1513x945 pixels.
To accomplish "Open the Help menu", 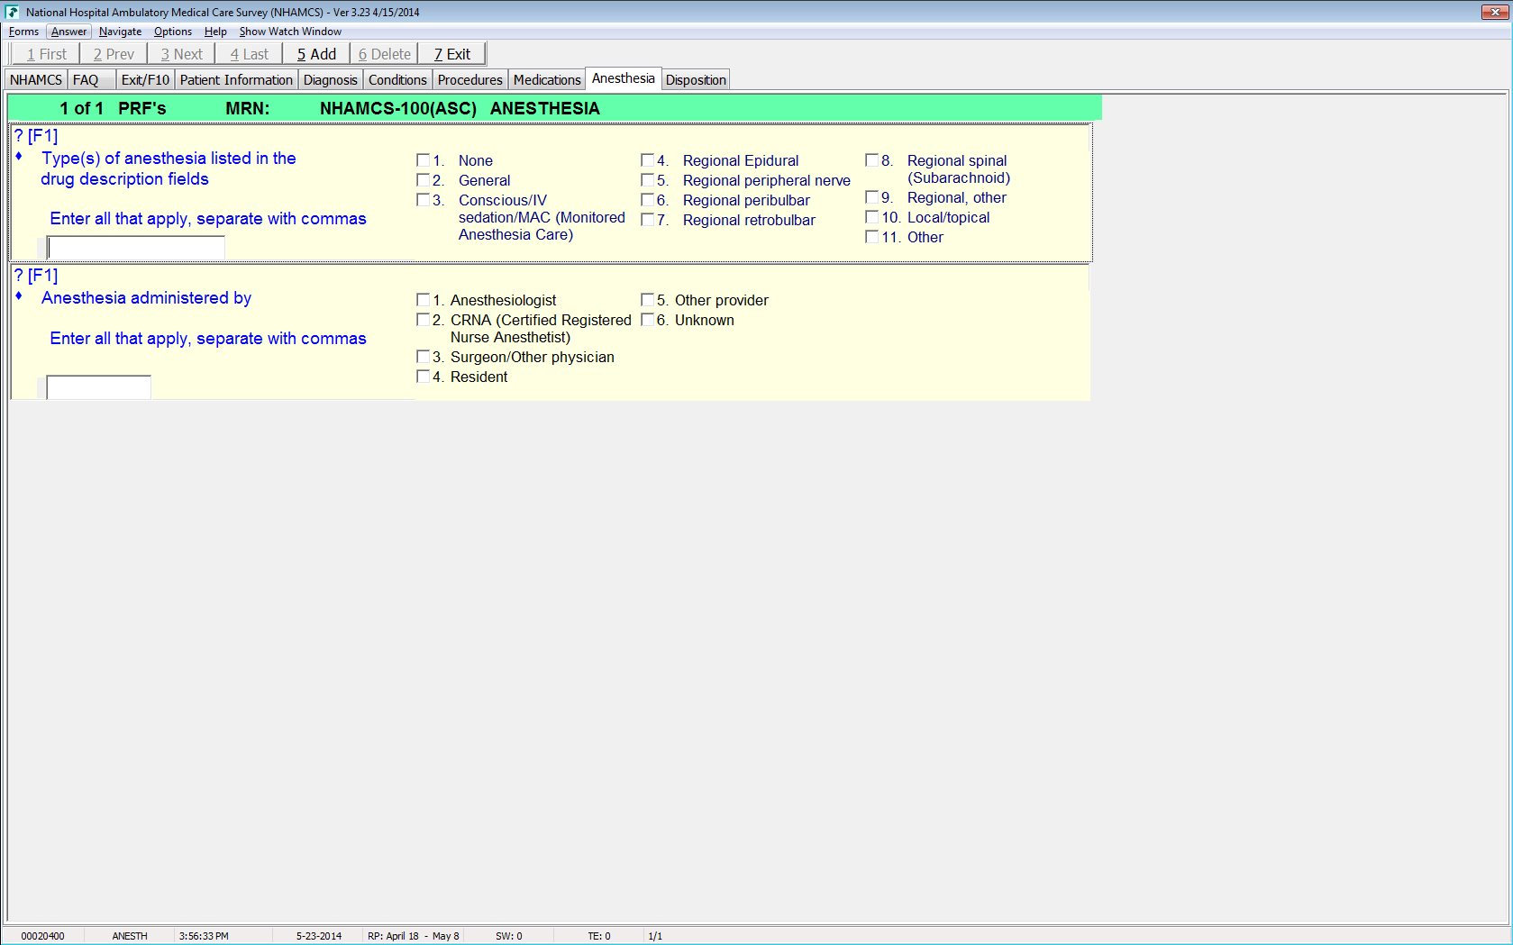I will pos(215,32).
